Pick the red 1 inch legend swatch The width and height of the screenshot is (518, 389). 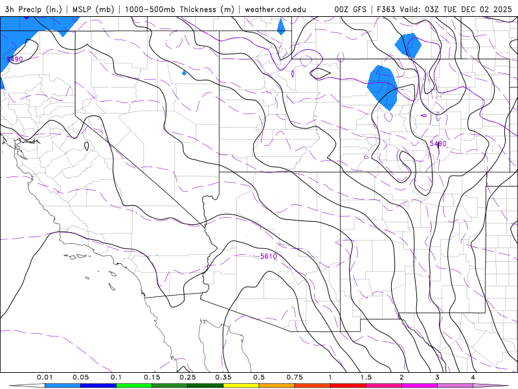pyautogui.click(x=348, y=386)
